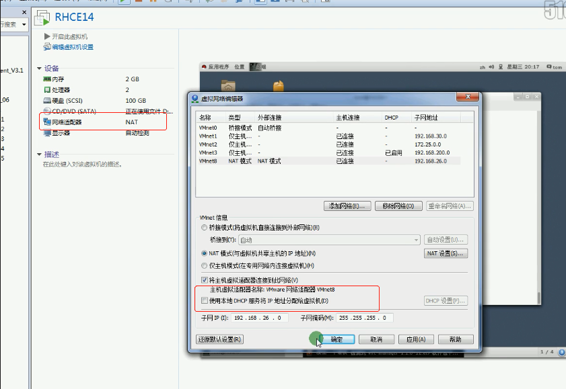Click the volume speaker icon in guest panel
The image size is (566, 389).
point(491,67)
